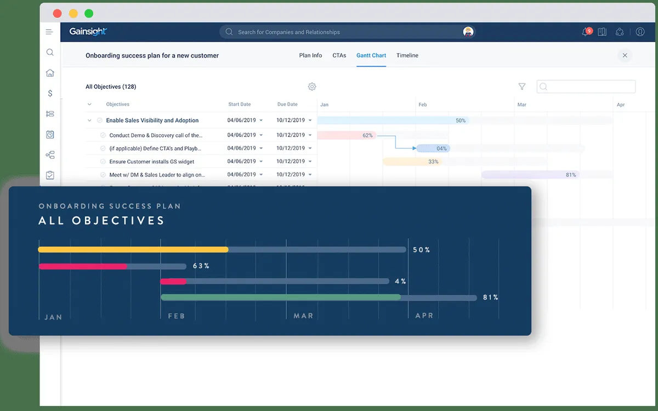Open due date dropdown for Conduct Demo & Discovery call
This screenshot has height=411, width=658.
310,135
